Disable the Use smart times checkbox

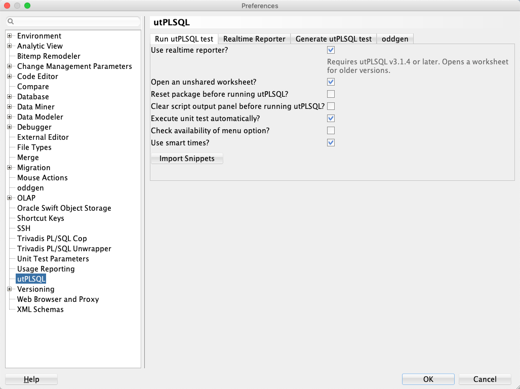(331, 143)
